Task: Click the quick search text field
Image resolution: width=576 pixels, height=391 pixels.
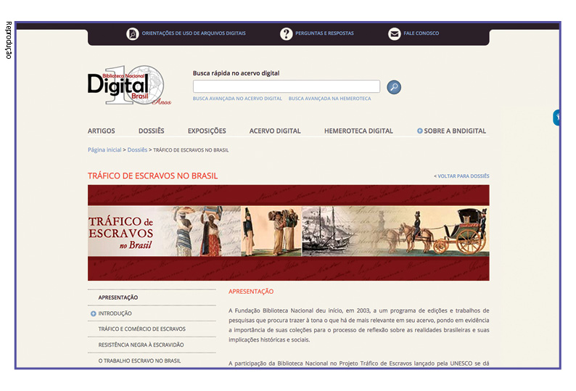Action: click(286, 86)
